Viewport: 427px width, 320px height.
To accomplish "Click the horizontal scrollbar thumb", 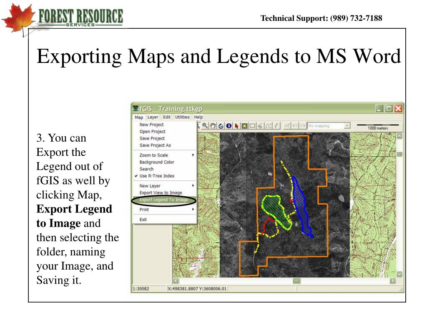I will point(296,281).
